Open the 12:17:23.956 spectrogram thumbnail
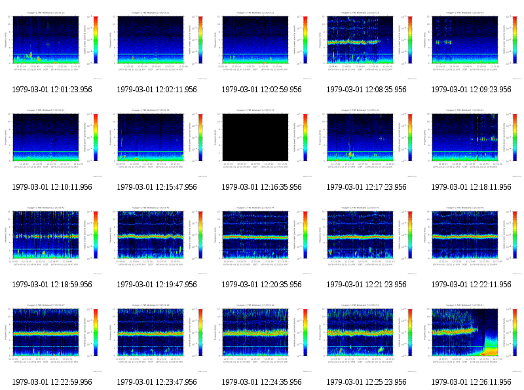This screenshot has height=390, width=524. [x=367, y=143]
